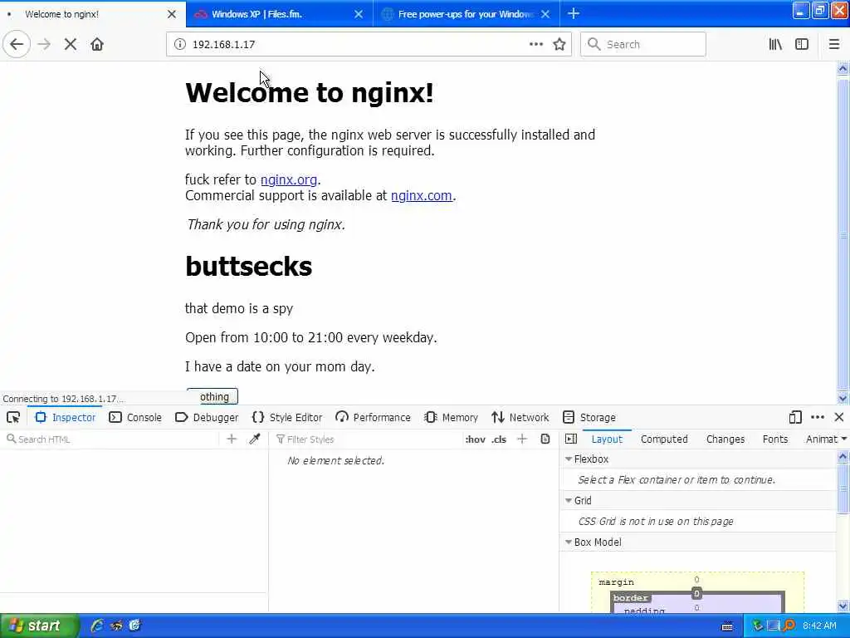Open the Windows Start menu
This screenshot has height=638, width=850.
pos(38,626)
